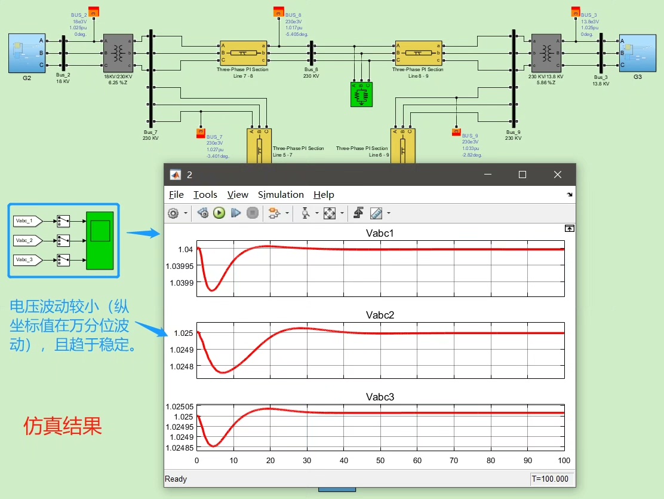Click the T=100.000 status bar entry
The image size is (664, 499).
tap(551, 479)
